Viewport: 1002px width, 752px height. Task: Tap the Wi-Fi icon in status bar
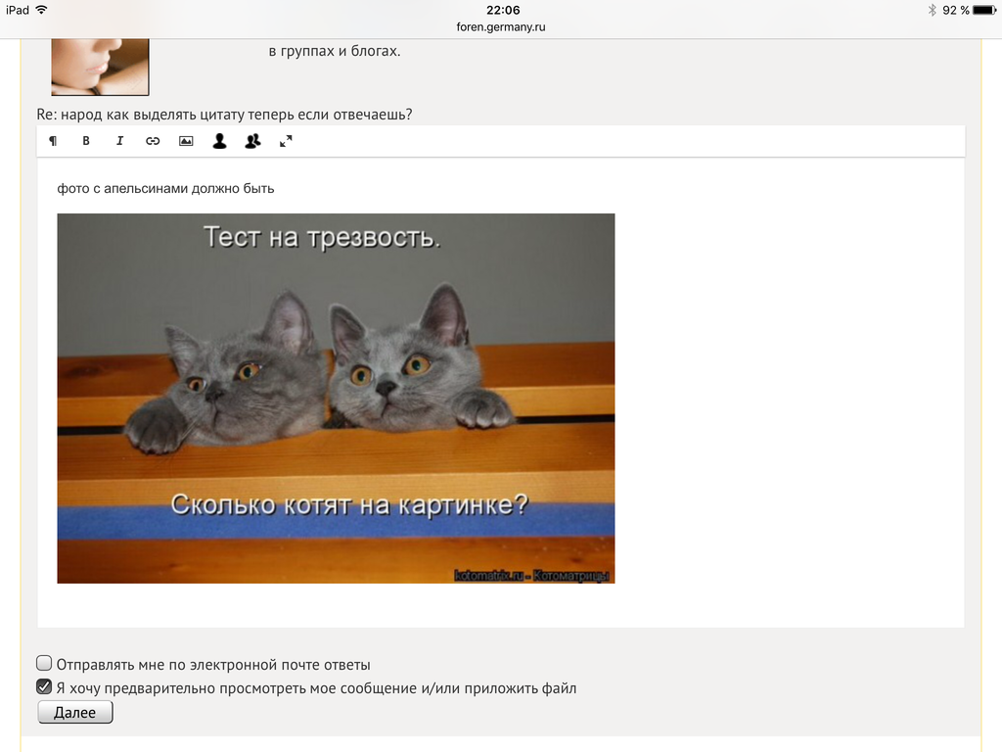click(41, 10)
